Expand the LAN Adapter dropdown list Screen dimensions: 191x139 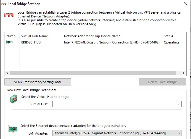coord(179,133)
